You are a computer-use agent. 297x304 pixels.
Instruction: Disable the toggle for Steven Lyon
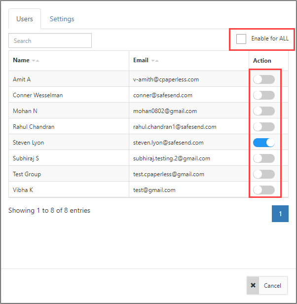click(263, 143)
